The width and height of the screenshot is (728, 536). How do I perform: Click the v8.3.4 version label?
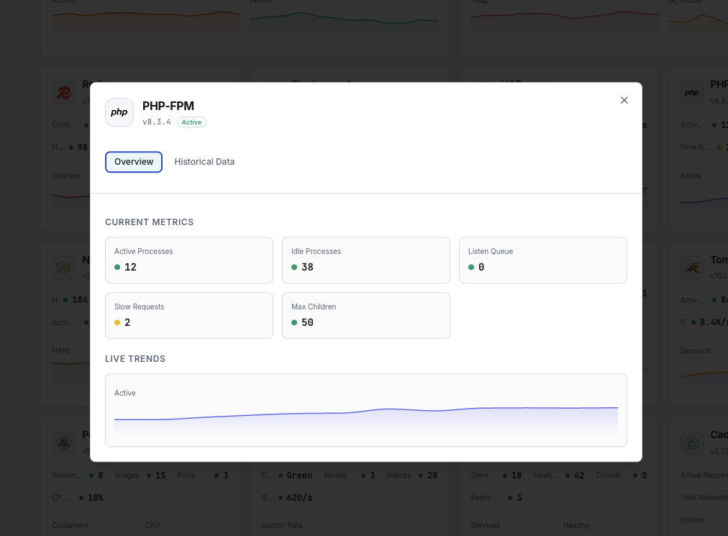click(x=157, y=122)
